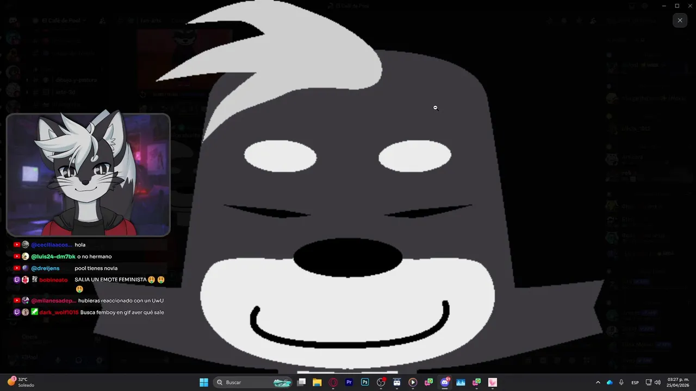696x391 pixels.
Task: Click "SALIA UN EMOTE FEMINISTA" chat message
Action: (x=110, y=280)
